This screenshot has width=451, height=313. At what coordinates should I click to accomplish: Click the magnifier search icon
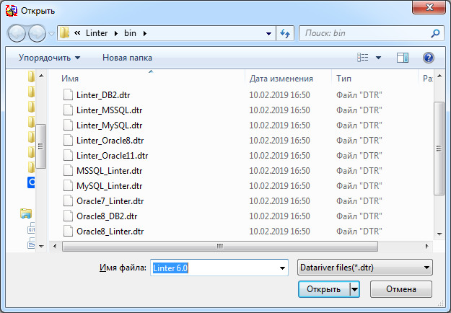tap(435, 33)
